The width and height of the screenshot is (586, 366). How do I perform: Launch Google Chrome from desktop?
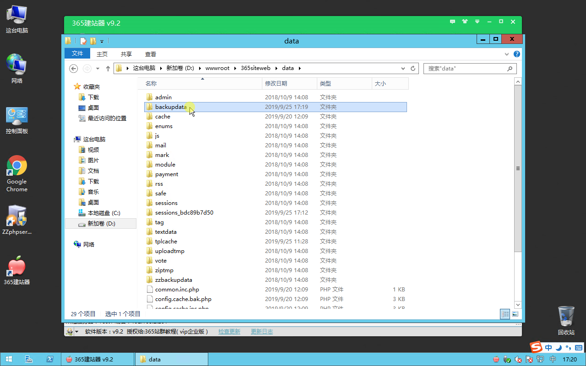coord(16,174)
